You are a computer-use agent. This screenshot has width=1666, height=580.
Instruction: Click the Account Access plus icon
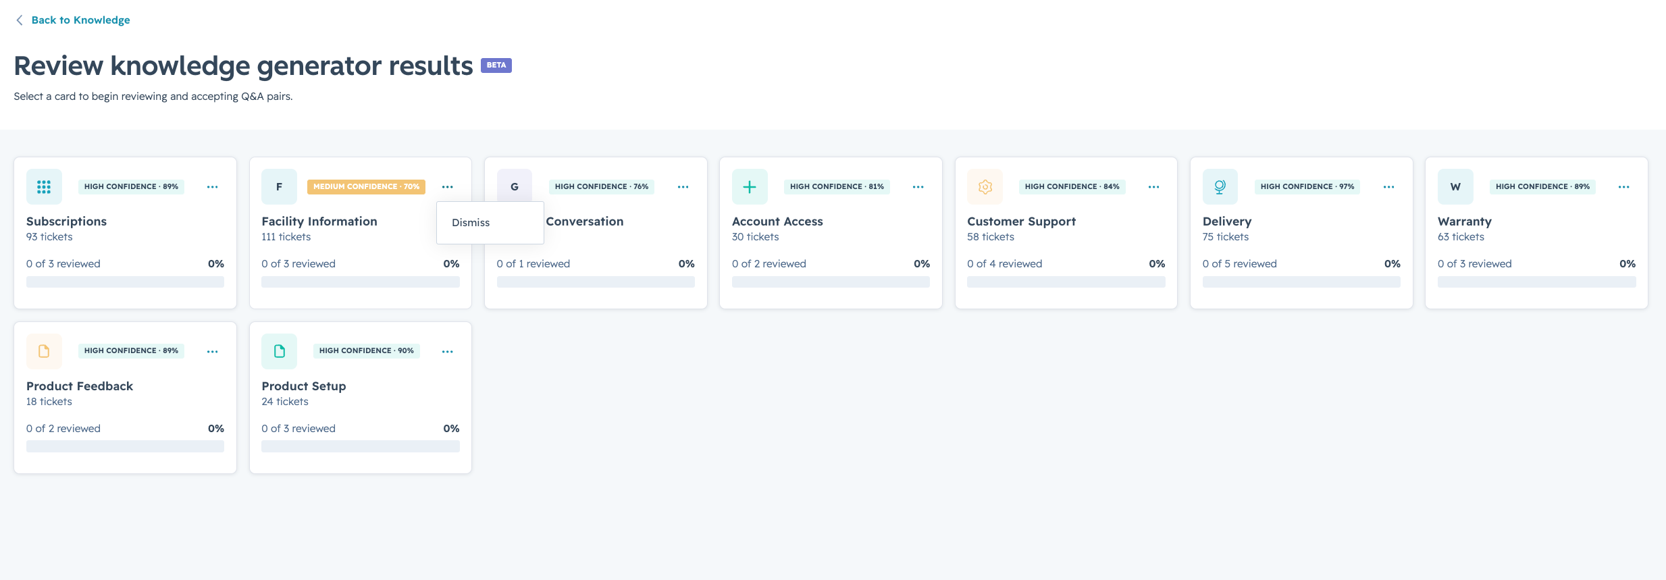[x=750, y=187]
